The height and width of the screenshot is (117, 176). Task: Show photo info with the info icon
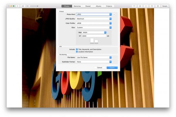[140, 6]
